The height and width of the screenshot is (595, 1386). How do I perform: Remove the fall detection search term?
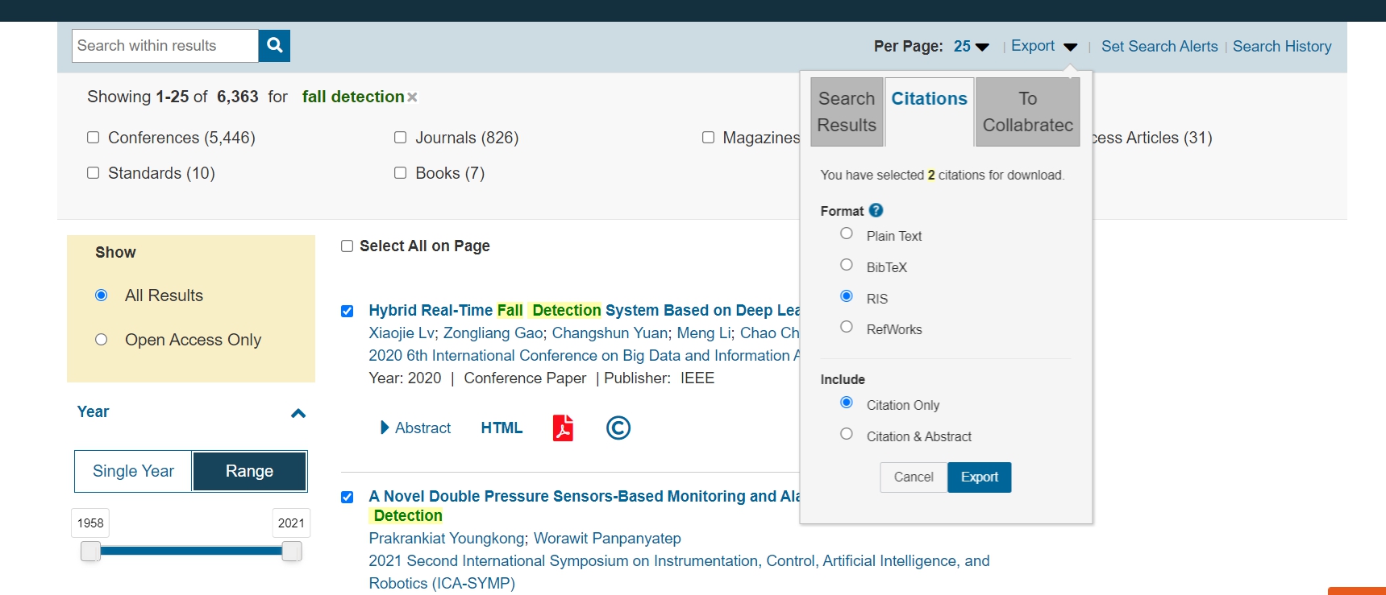[412, 97]
